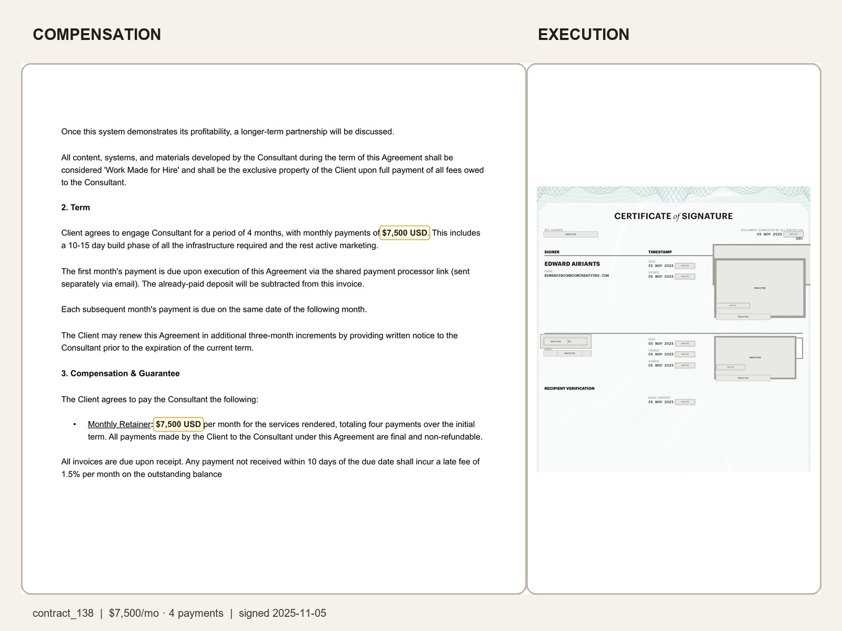The image size is (842, 631).
Task: Click "Each subsequent month's payment" sentence
Action: click(x=214, y=309)
